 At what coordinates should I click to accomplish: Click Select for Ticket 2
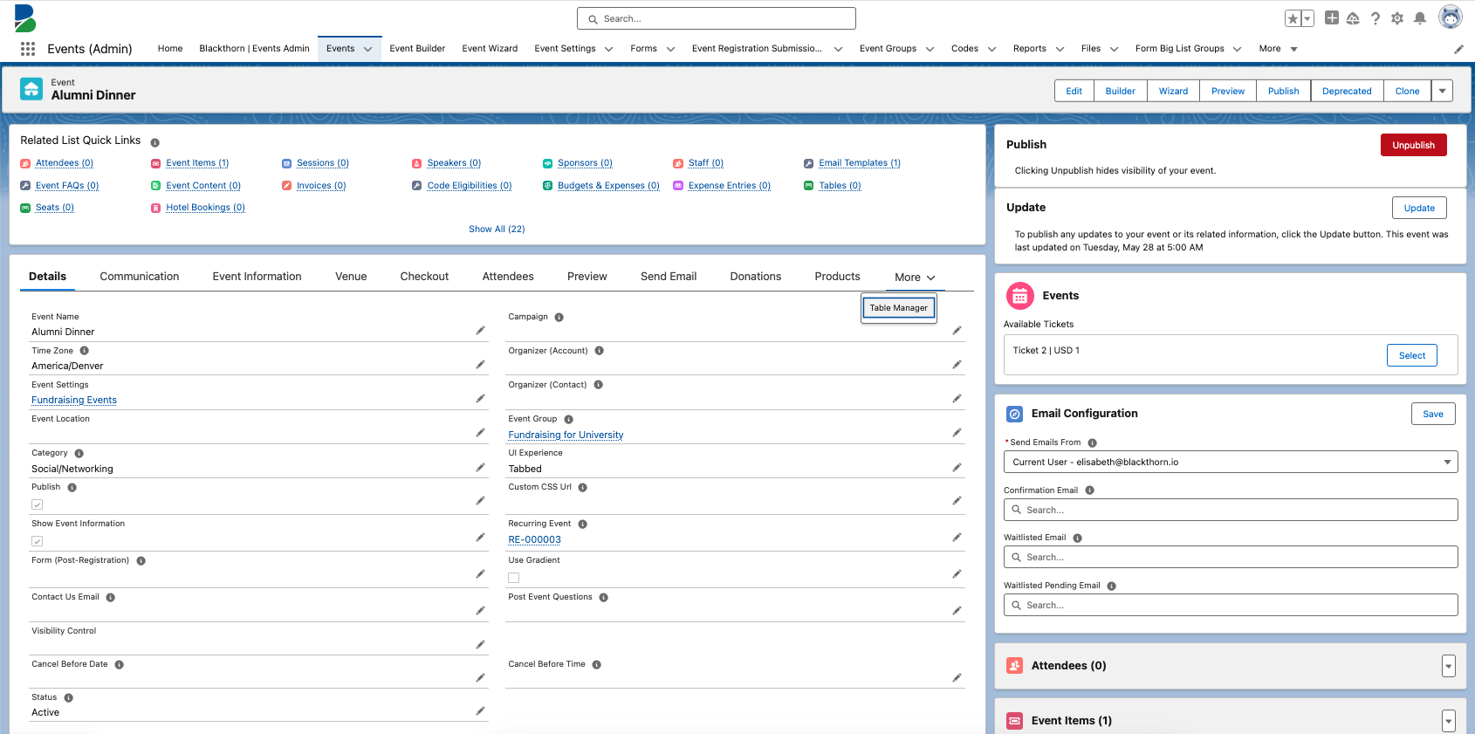[x=1412, y=355]
